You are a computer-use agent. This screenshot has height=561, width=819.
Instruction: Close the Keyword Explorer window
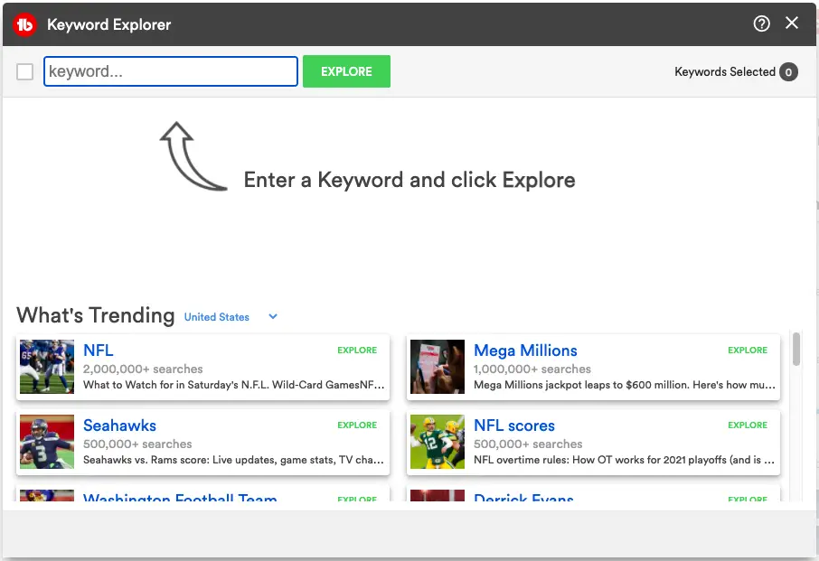coord(792,23)
